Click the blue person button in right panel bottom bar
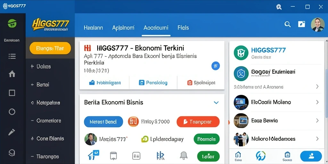Image resolution: width=328 pixels, height=164 pixels. click(x=311, y=156)
